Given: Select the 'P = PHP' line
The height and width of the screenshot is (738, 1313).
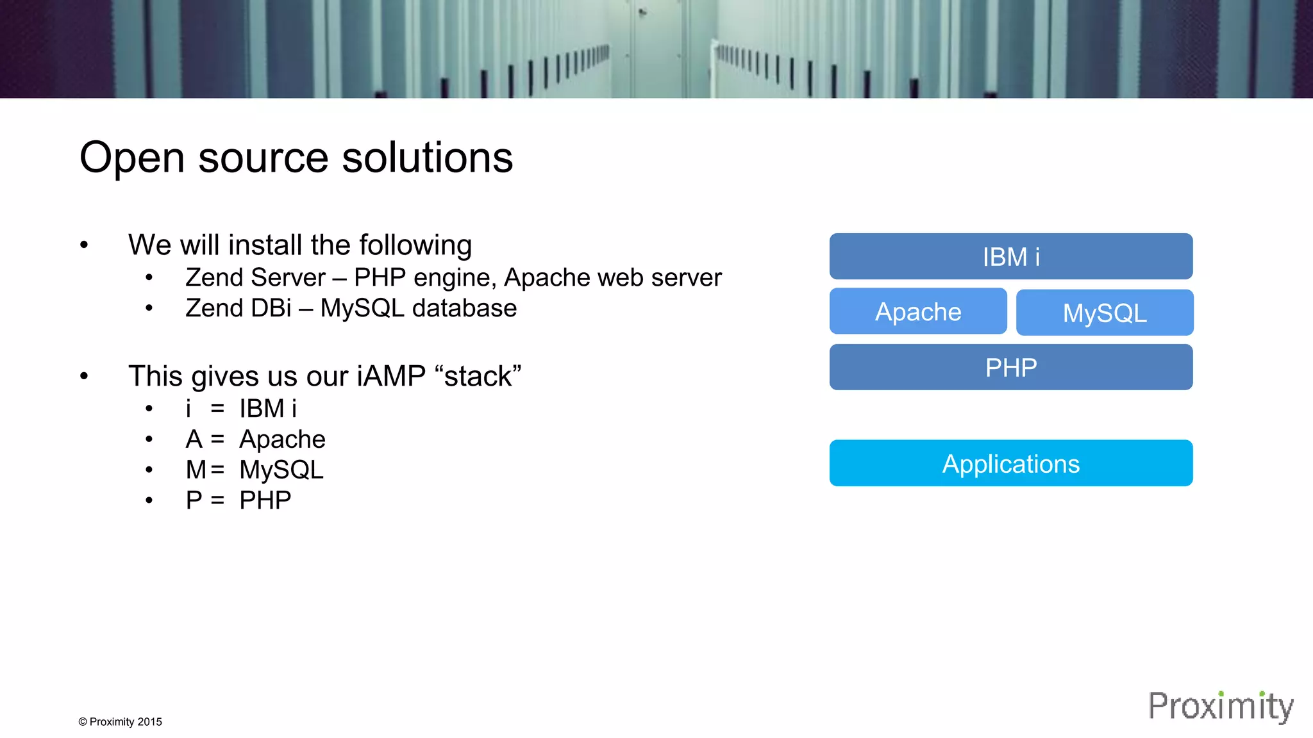Looking at the screenshot, I should click(238, 500).
